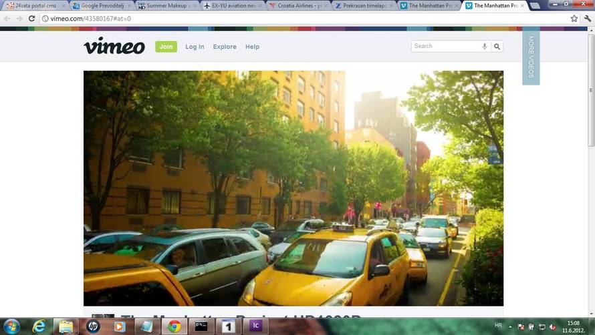
Task: Play the Manhattan taxi video
Action: tap(293, 188)
